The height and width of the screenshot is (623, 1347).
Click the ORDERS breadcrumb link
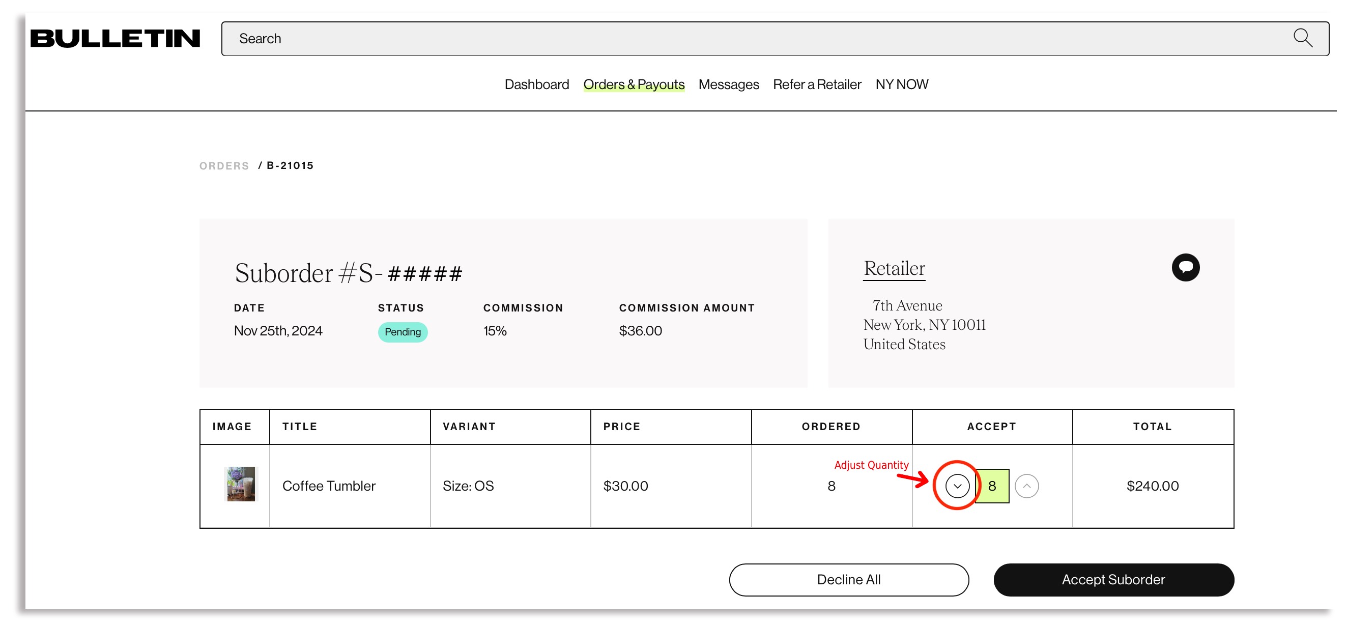[x=224, y=166]
